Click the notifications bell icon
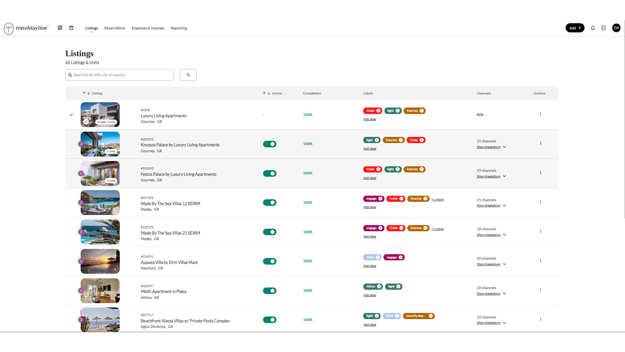The height and width of the screenshot is (352, 625). [593, 28]
